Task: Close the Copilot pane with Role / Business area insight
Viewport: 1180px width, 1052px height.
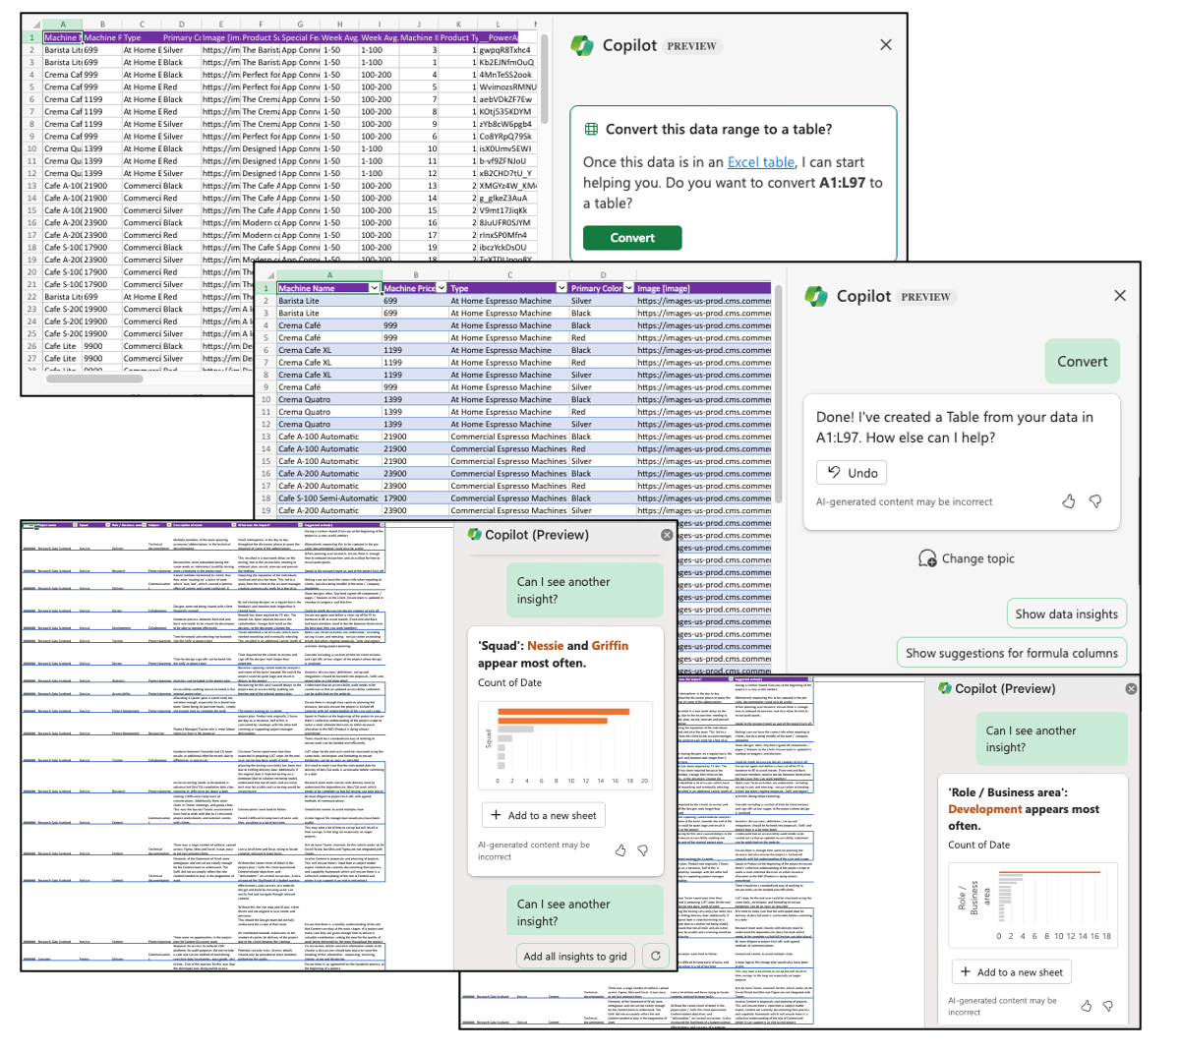Action: [1131, 688]
